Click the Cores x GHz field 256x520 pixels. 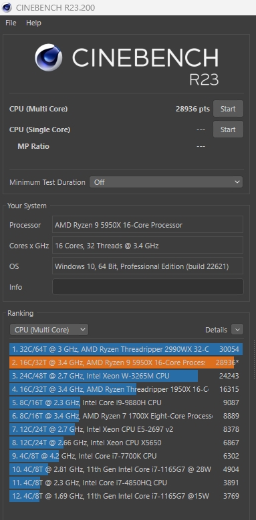[148, 245]
